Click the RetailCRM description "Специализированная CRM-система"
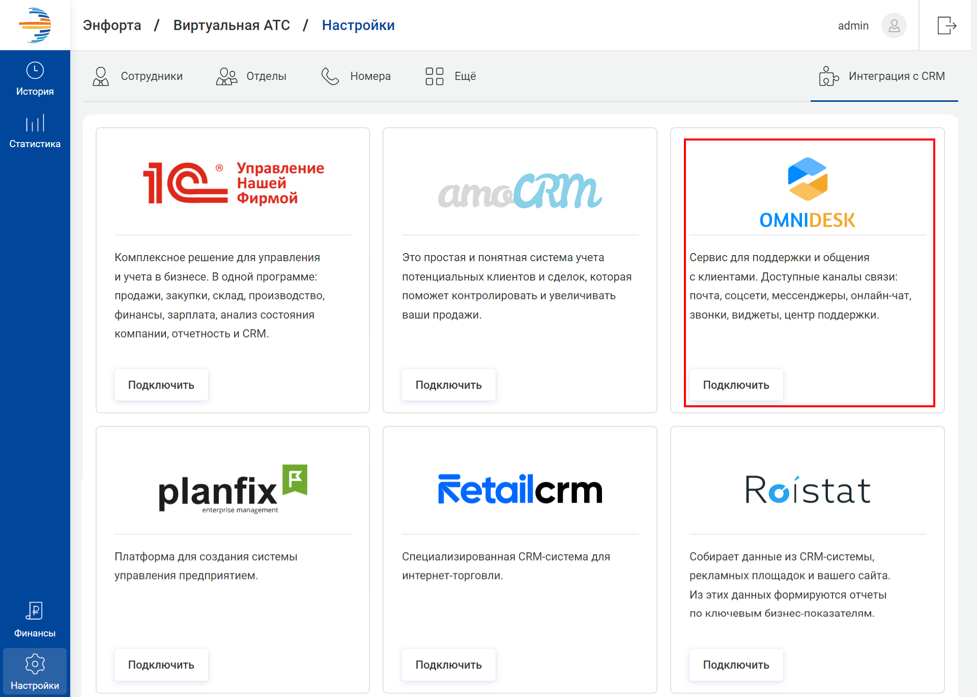Image resolution: width=977 pixels, height=697 pixels. pyautogui.click(x=506, y=566)
